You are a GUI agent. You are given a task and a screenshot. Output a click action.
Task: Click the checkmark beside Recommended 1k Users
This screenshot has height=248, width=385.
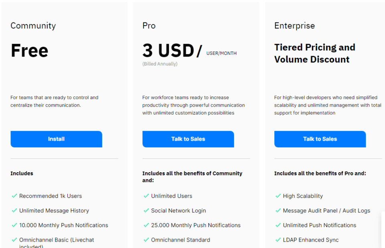(x=14, y=196)
